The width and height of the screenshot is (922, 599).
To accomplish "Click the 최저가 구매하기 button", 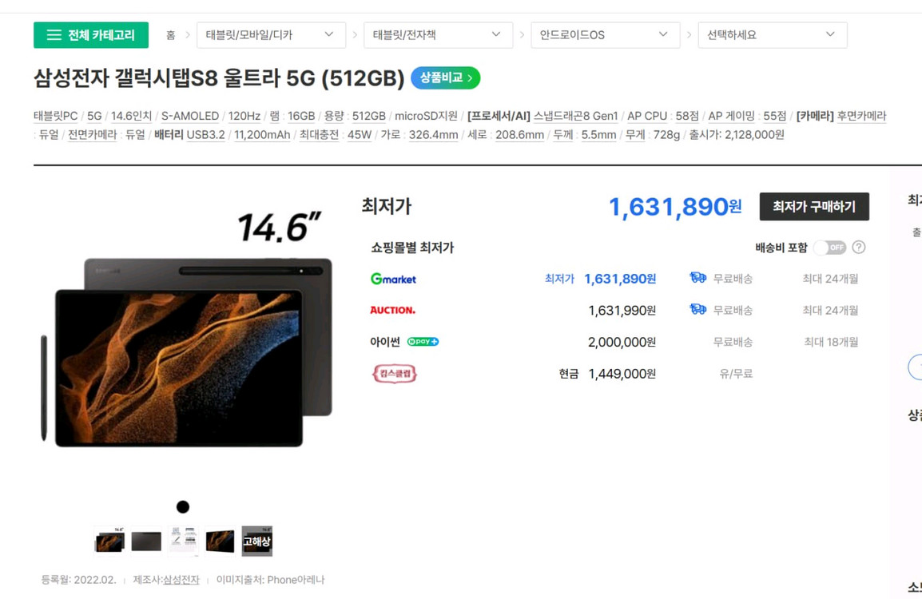I will pos(814,206).
